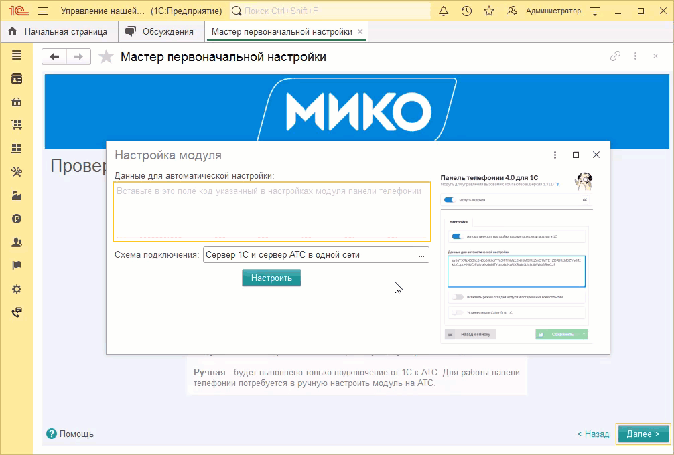Expand the Сохранить button dropdown arrow
The image size is (674, 455).
tap(583, 334)
